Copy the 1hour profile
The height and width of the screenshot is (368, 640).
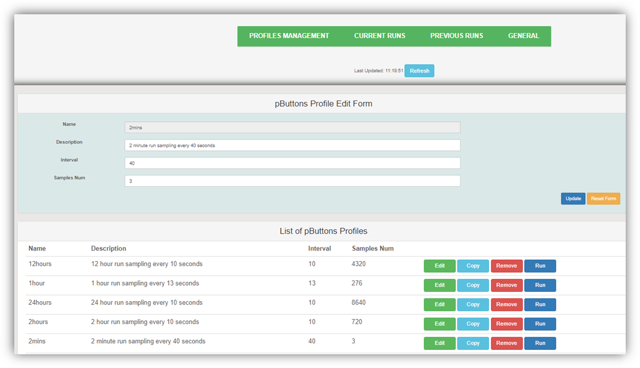(x=473, y=285)
